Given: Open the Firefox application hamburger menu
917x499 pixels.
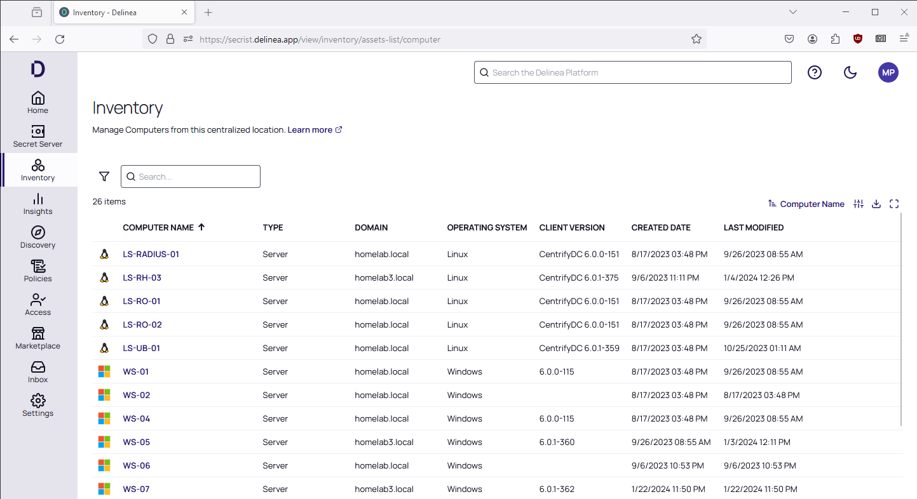Looking at the screenshot, I should coord(904,39).
